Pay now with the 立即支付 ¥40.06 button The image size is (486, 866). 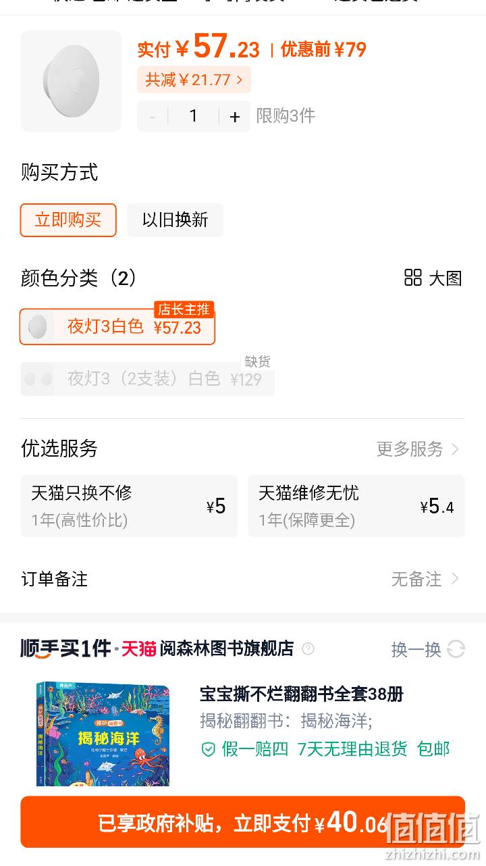click(x=243, y=822)
